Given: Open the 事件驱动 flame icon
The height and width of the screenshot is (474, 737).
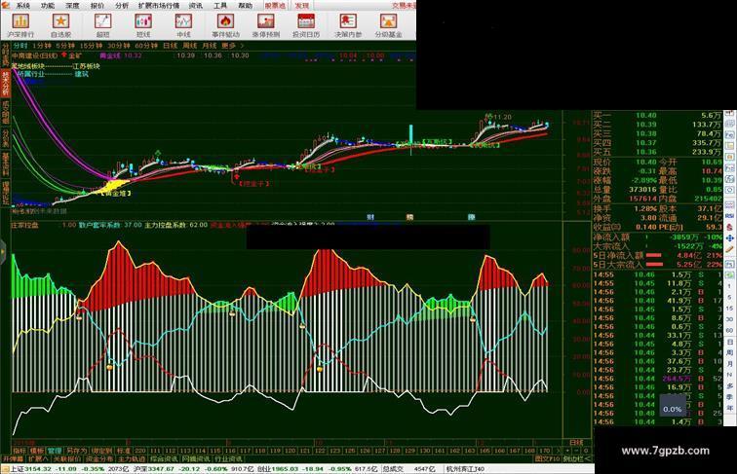Looking at the screenshot, I should tap(225, 21).
